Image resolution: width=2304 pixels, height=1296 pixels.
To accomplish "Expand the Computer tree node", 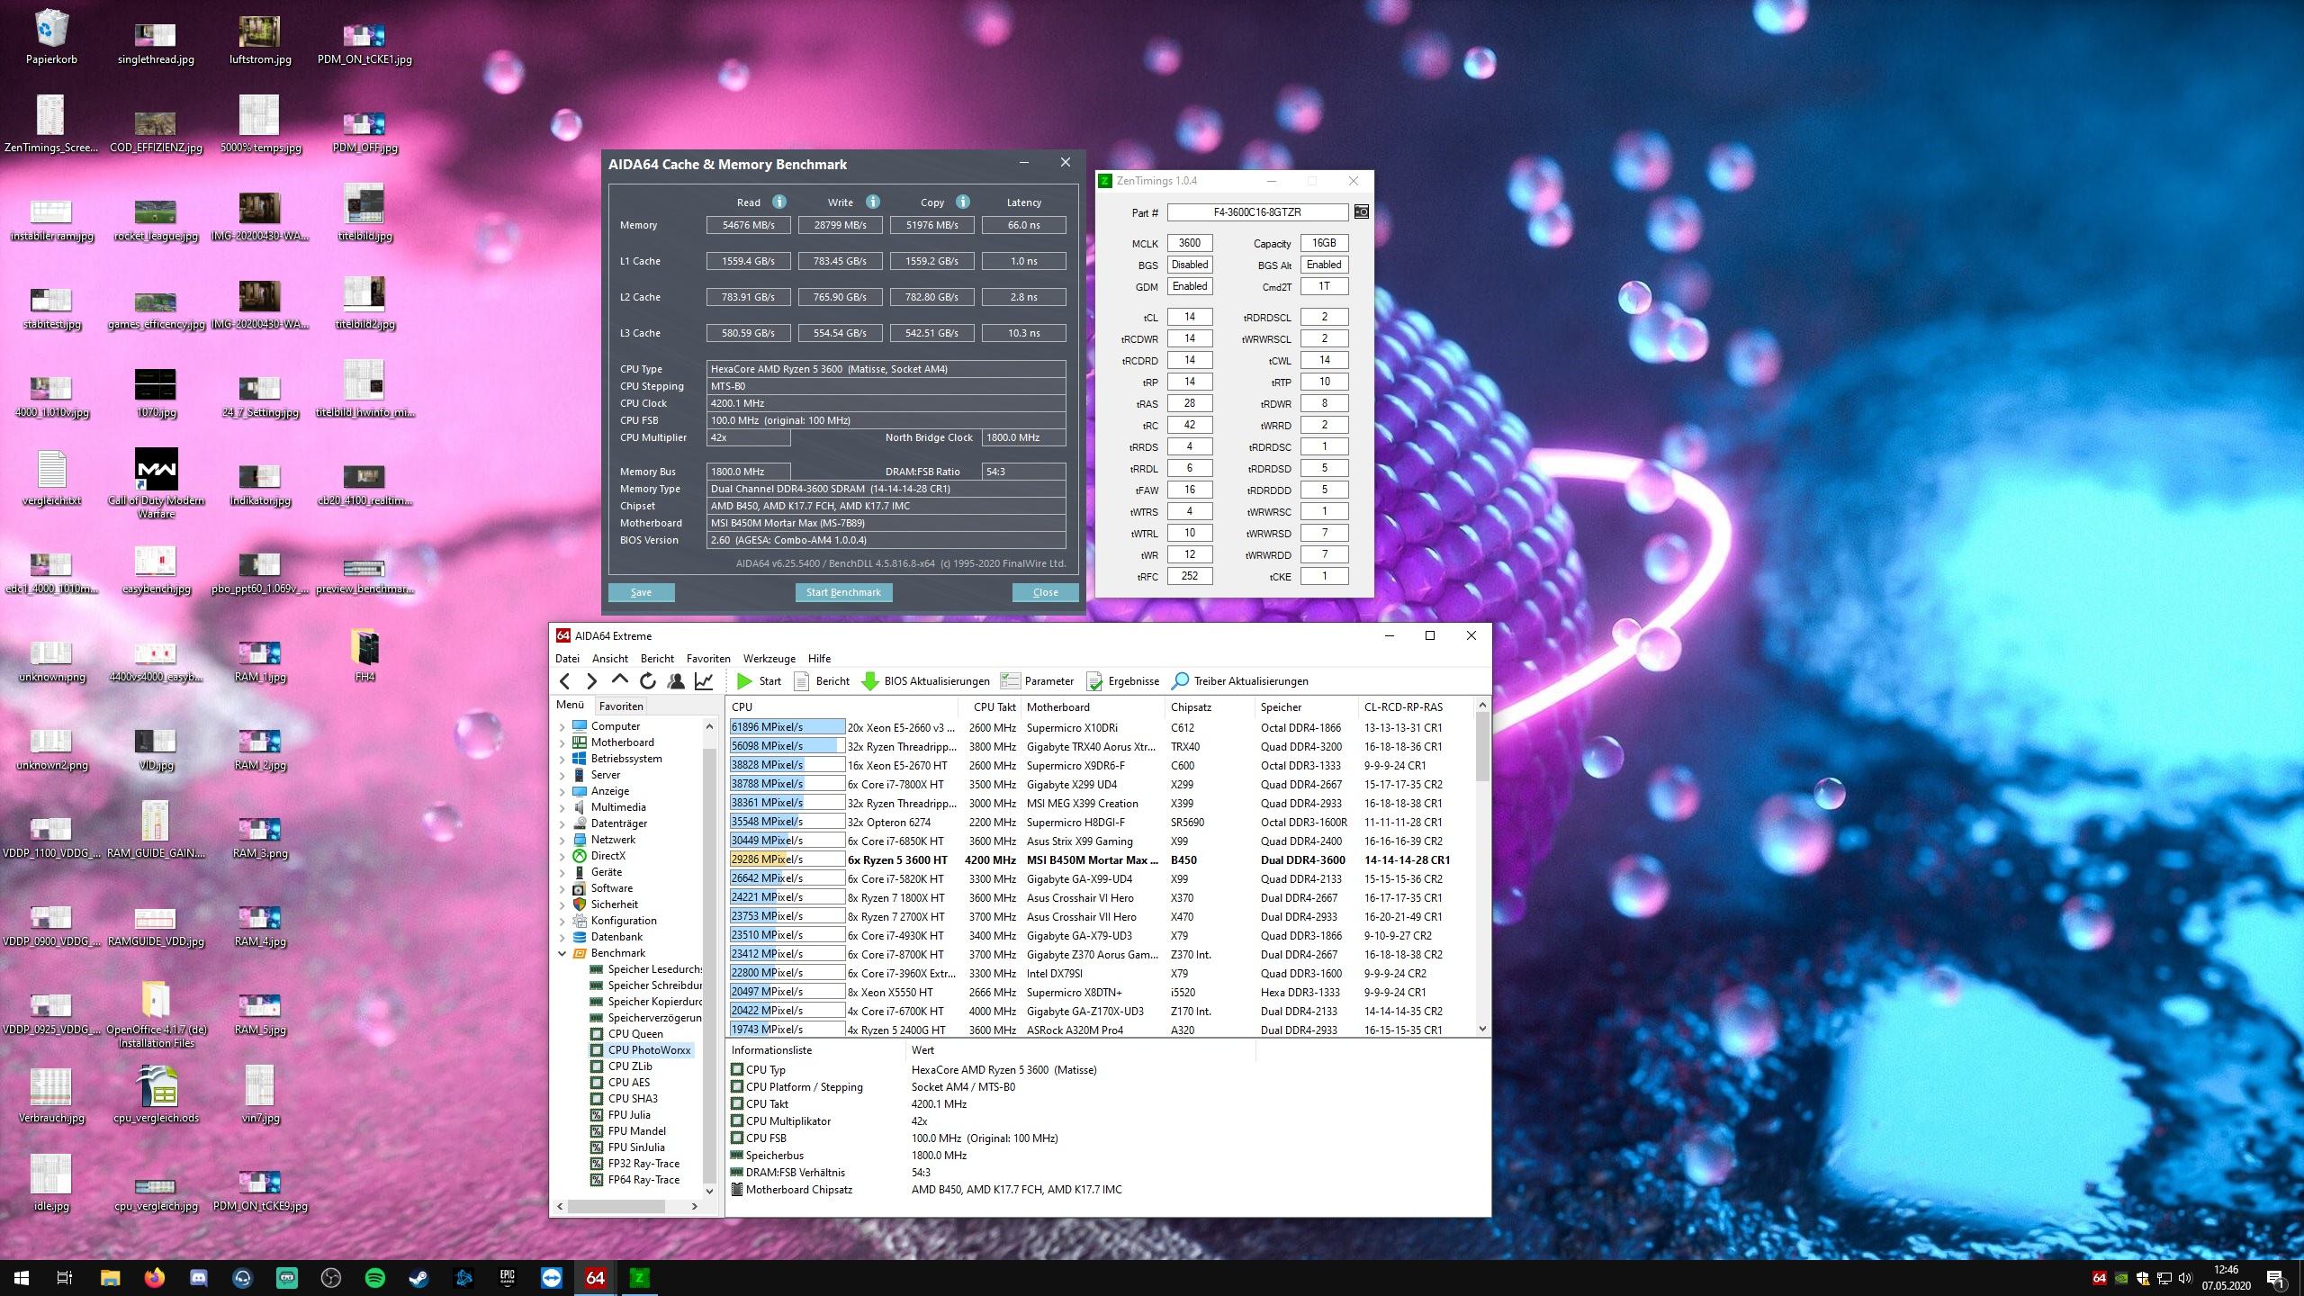I will click(562, 726).
